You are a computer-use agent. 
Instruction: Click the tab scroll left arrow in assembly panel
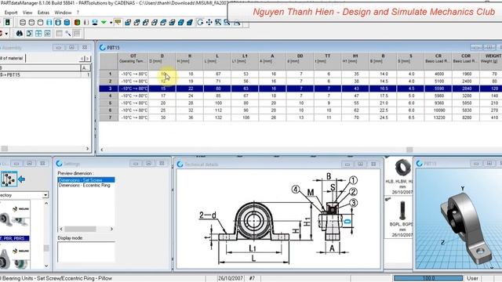point(82,59)
